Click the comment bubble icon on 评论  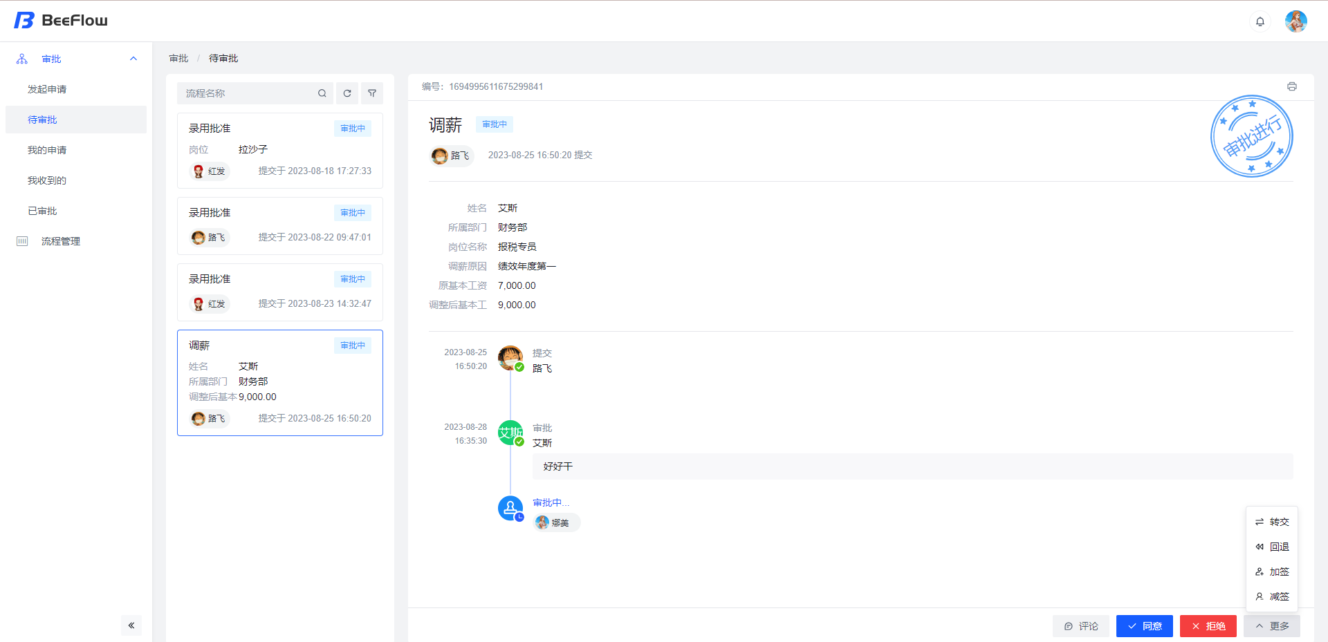pos(1069,626)
